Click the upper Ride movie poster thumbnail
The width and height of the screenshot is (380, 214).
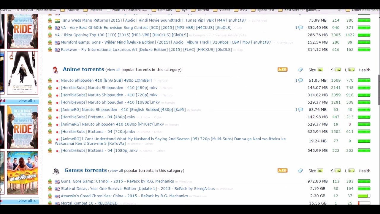[x=23, y=31]
